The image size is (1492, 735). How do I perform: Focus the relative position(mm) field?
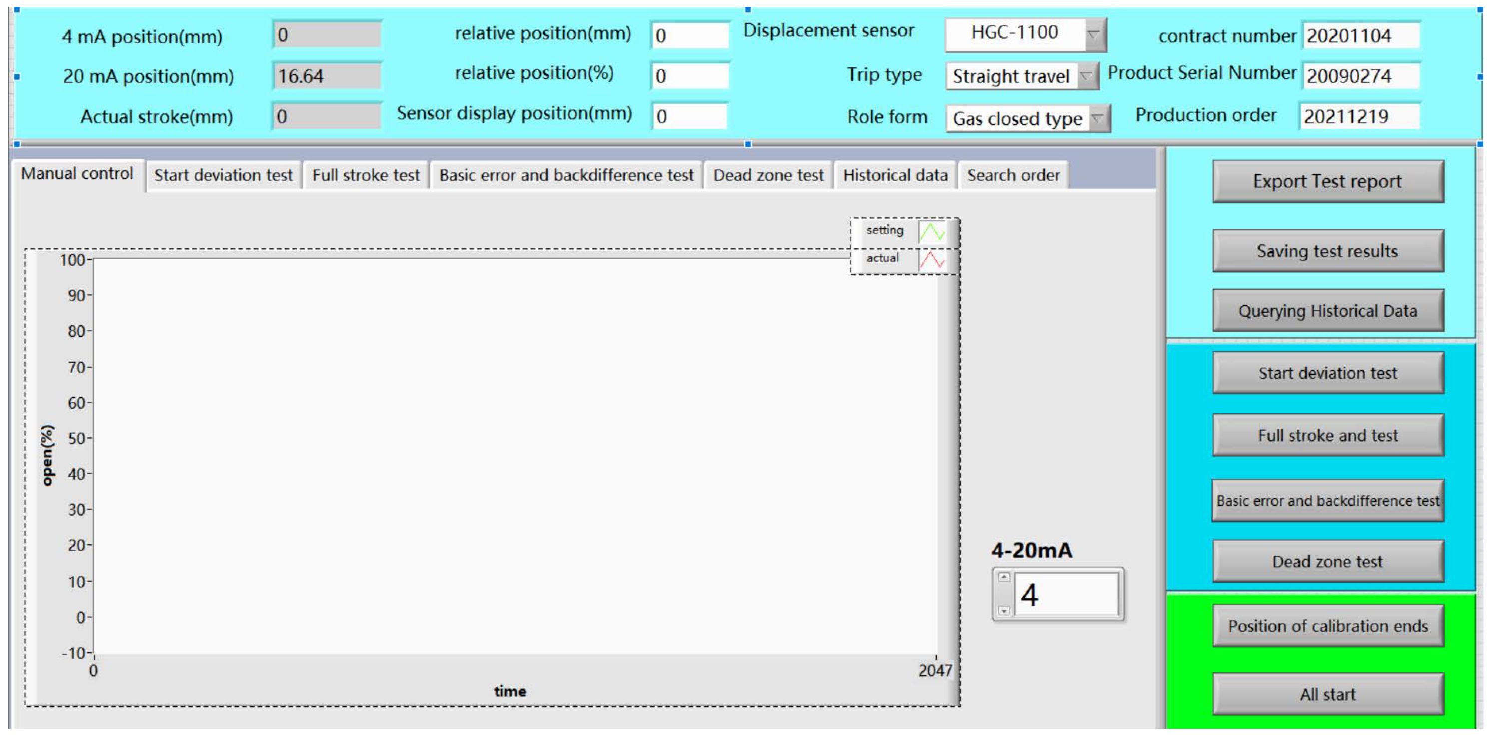pos(689,36)
